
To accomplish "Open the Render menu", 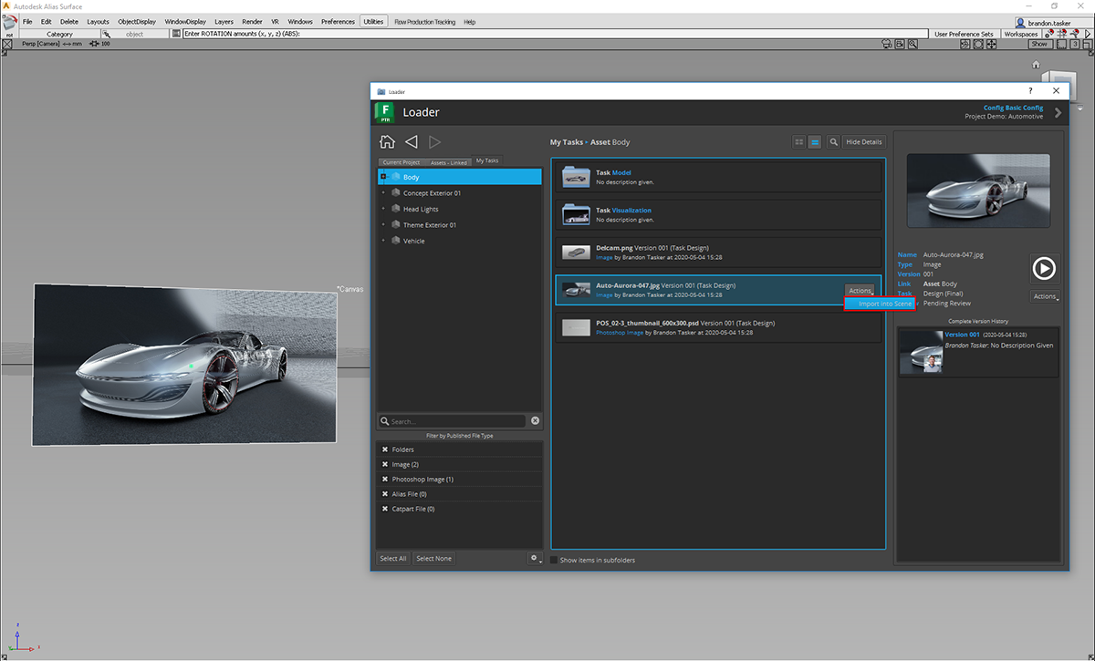I will click(x=252, y=21).
